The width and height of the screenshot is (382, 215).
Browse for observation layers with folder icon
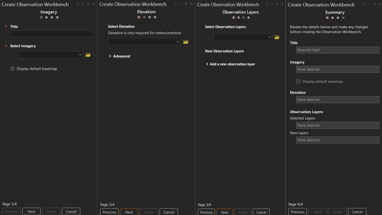[277, 37]
